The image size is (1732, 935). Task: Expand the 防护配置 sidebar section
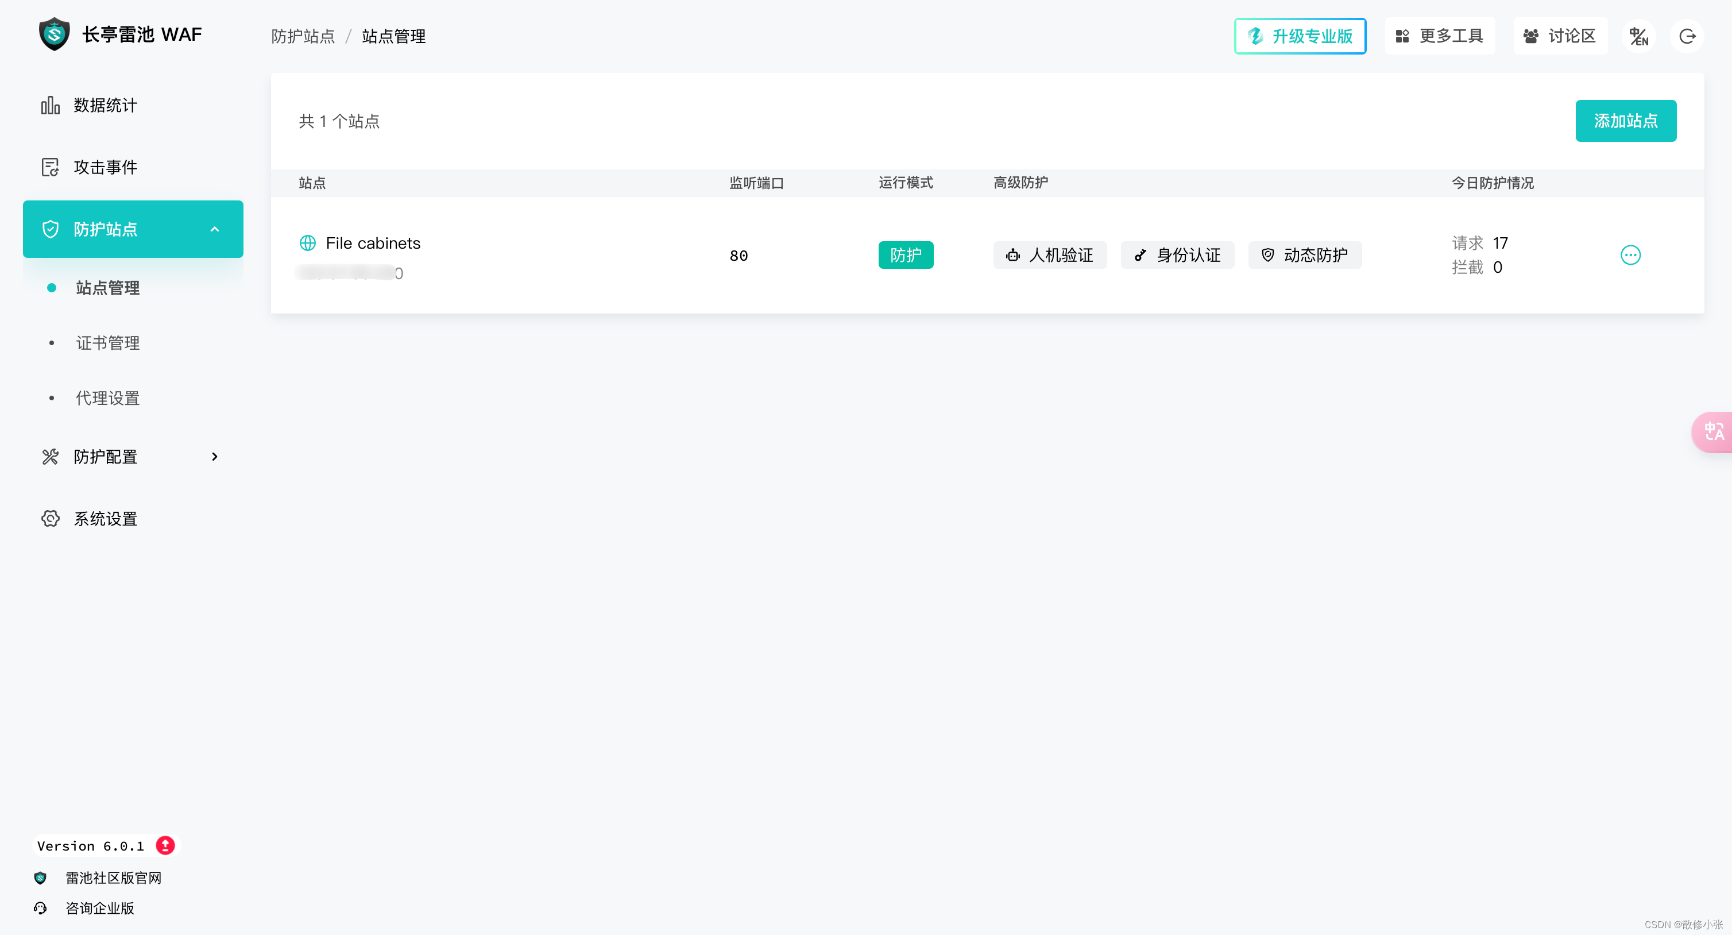tap(214, 457)
